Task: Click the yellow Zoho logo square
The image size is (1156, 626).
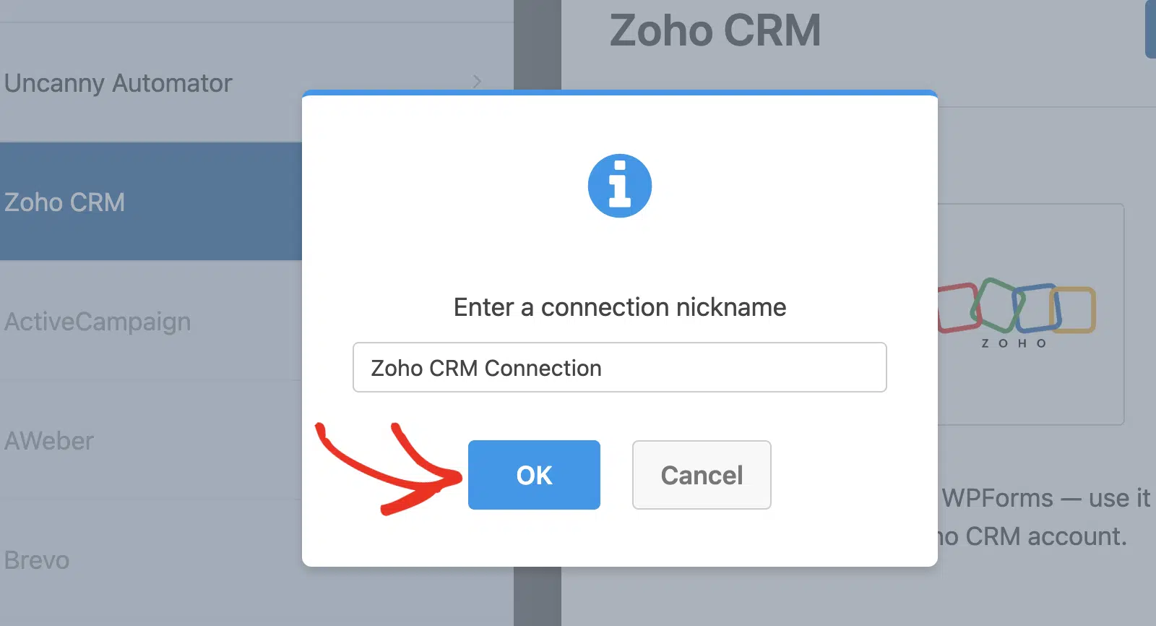Action: [x=1073, y=309]
